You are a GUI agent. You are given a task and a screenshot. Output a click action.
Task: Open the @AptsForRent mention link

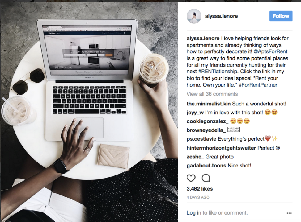(270, 51)
